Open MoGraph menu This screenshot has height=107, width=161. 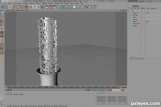tap(57, 3)
